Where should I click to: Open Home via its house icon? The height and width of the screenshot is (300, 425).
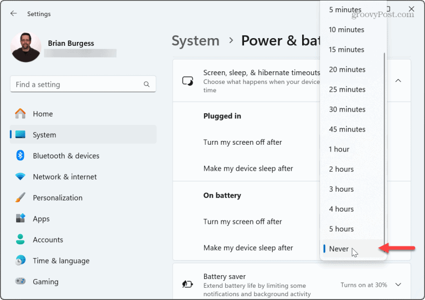[x=20, y=114]
